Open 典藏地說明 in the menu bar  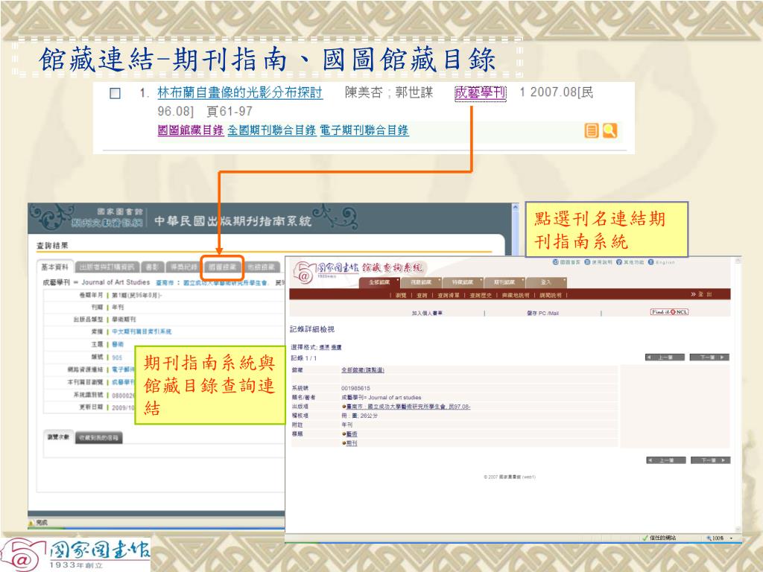click(x=516, y=295)
